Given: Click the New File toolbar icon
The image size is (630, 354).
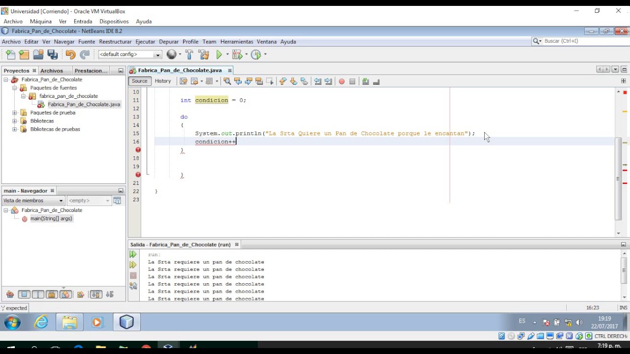Looking at the screenshot, I should pos(10,55).
